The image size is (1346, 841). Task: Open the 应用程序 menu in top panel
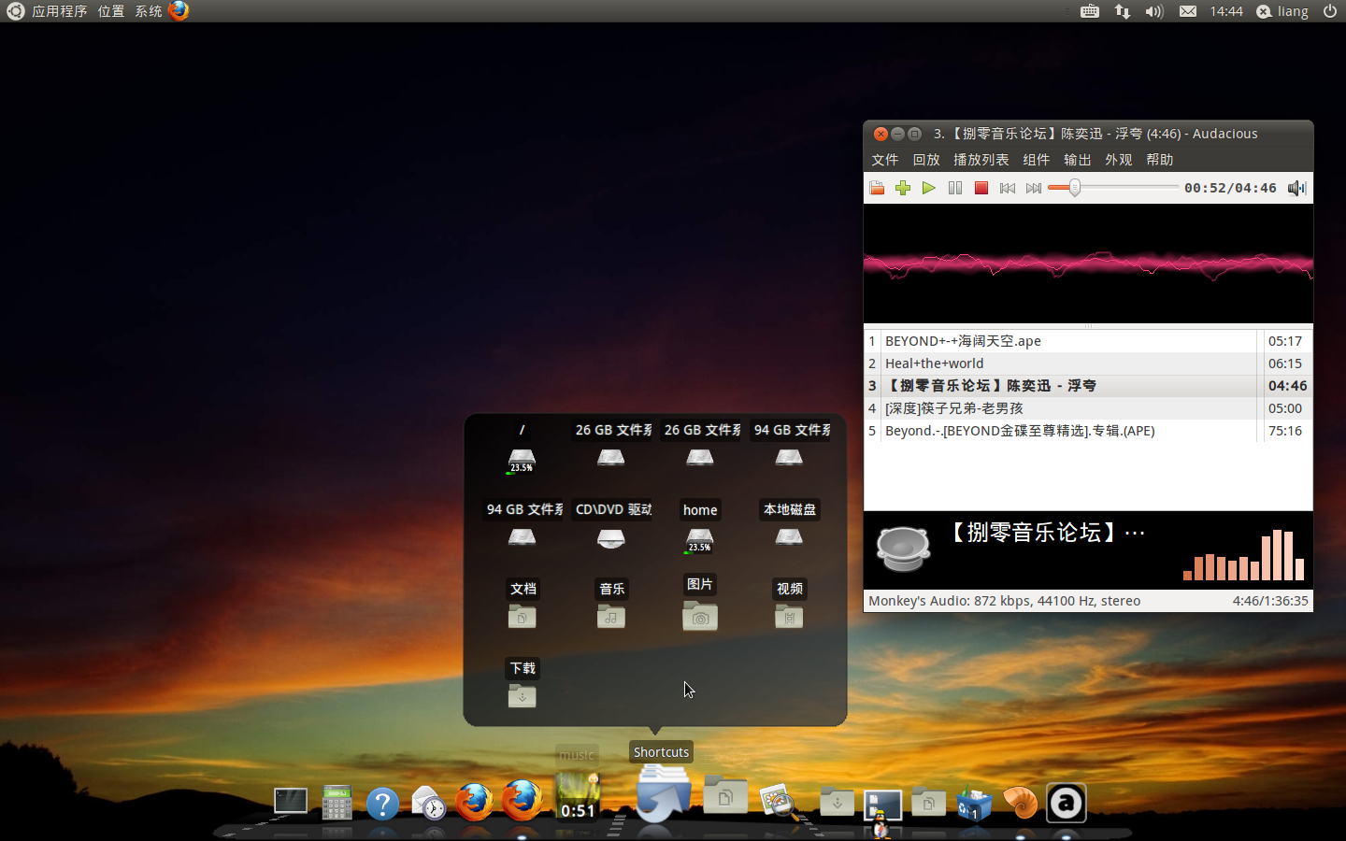pyautogui.click(x=59, y=11)
